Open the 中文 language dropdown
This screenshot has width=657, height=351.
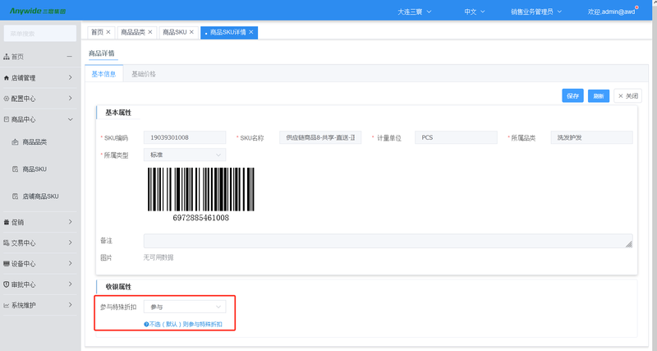pos(475,12)
